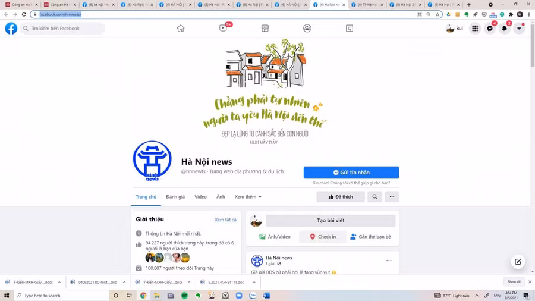Switch to the Đánh giá tab
This screenshot has width=535, height=301.
point(175,196)
